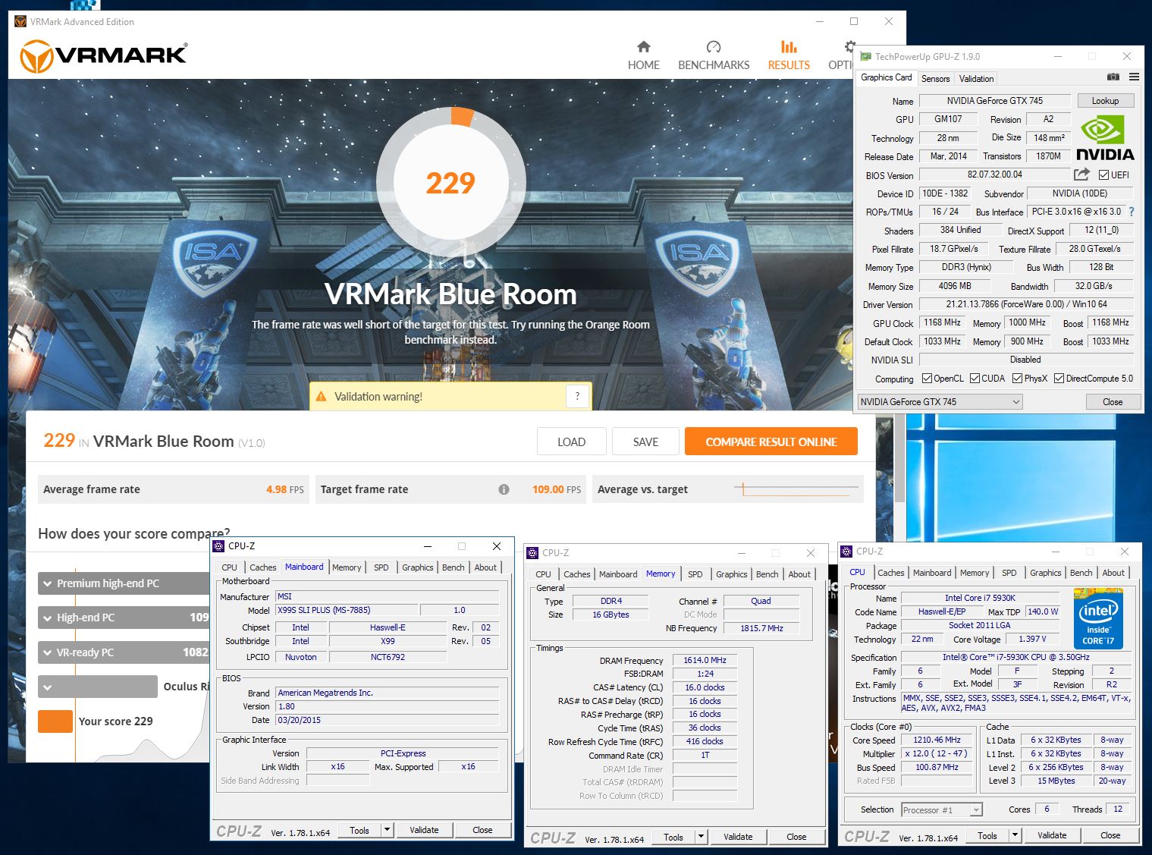Viewport: 1152px width, 855px height.
Task: Open About tab in Memory CPU-Z window
Action: [799, 574]
